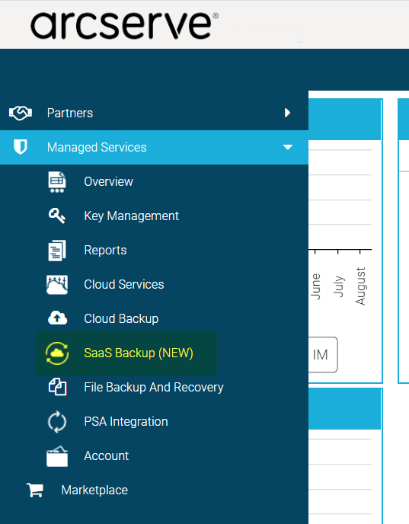Open the Account page
Image resolution: width=409 pixels, height=524 pixels.
coord(107,455)
